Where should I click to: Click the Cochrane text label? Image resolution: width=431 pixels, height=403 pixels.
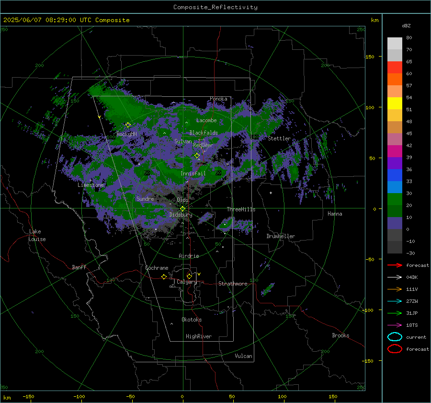pos(157,268)
